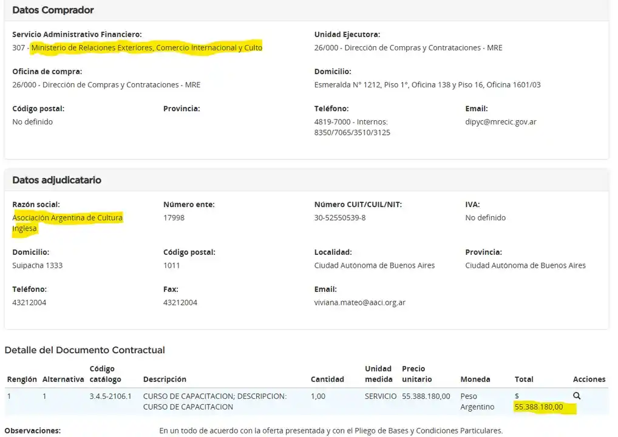The image size is (618, 437).
Task: Click the highlighted Ministerio de Relaciones Exteriores text
Action: 146,48
